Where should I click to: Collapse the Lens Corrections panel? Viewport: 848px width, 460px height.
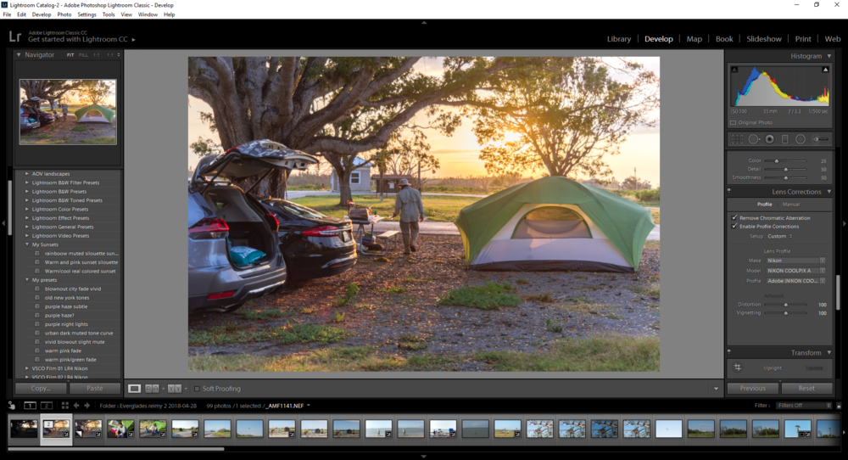828,192
